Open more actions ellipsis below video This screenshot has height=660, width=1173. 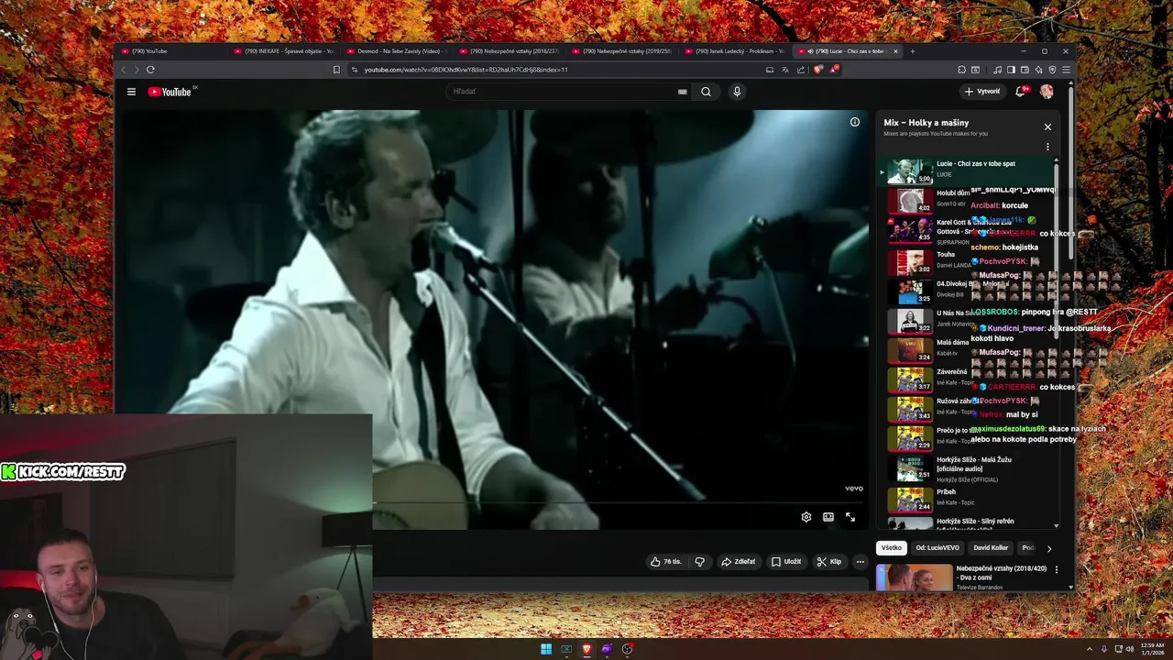coord(860,562)
